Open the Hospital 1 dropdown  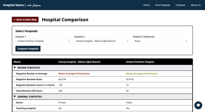[x=43, y=41]
